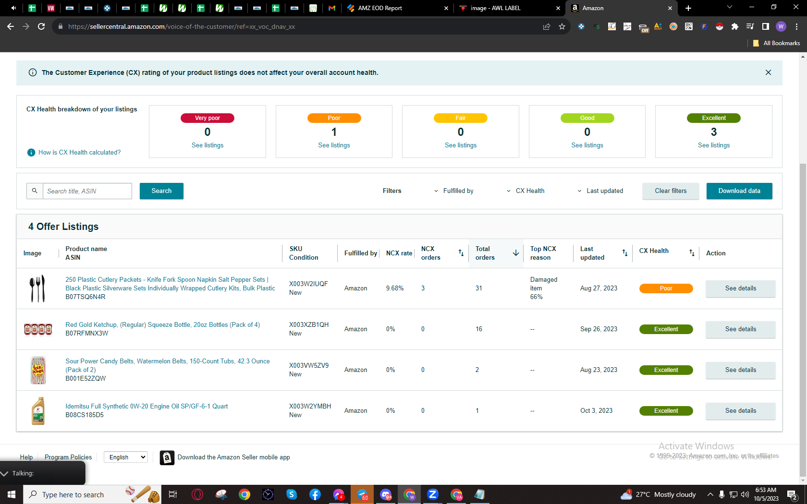Open the Chrome side panel icon

point(766,27)
